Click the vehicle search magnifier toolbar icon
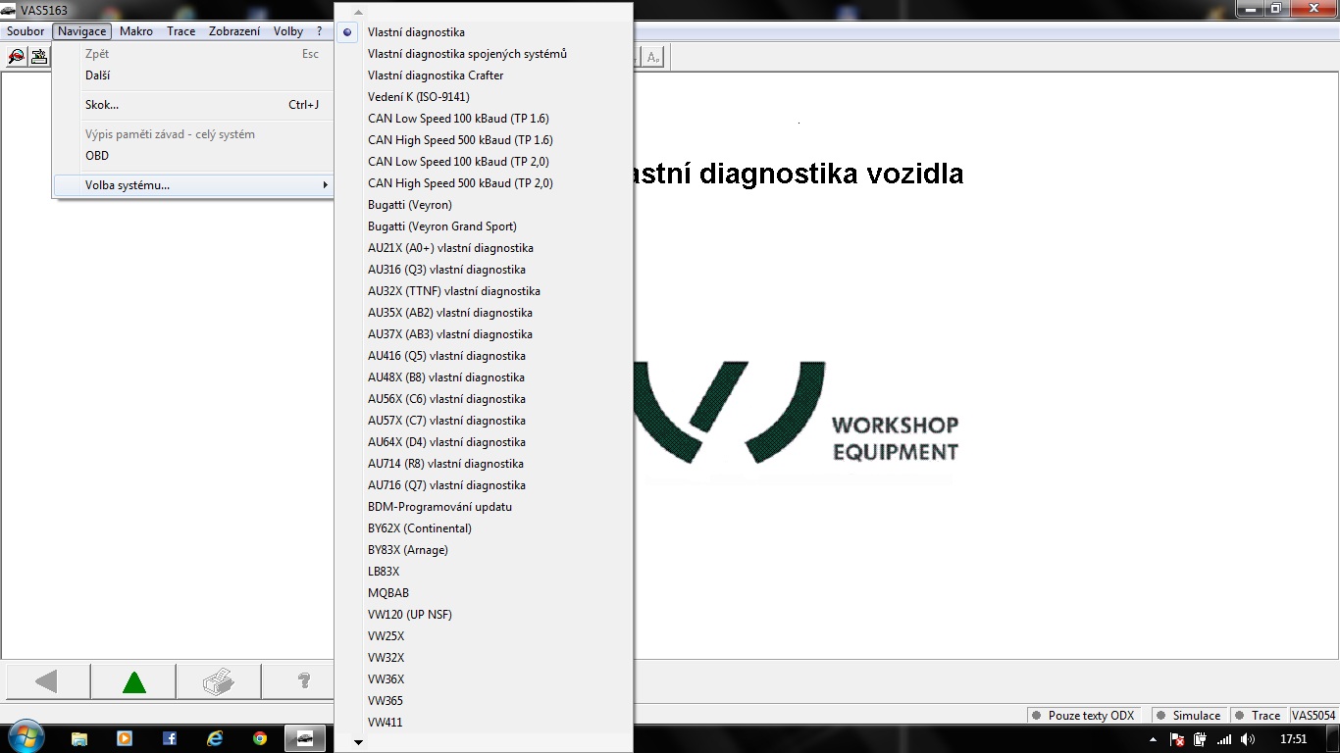The width and height of the screenshot is (1340, 753). tap(16, 57)
